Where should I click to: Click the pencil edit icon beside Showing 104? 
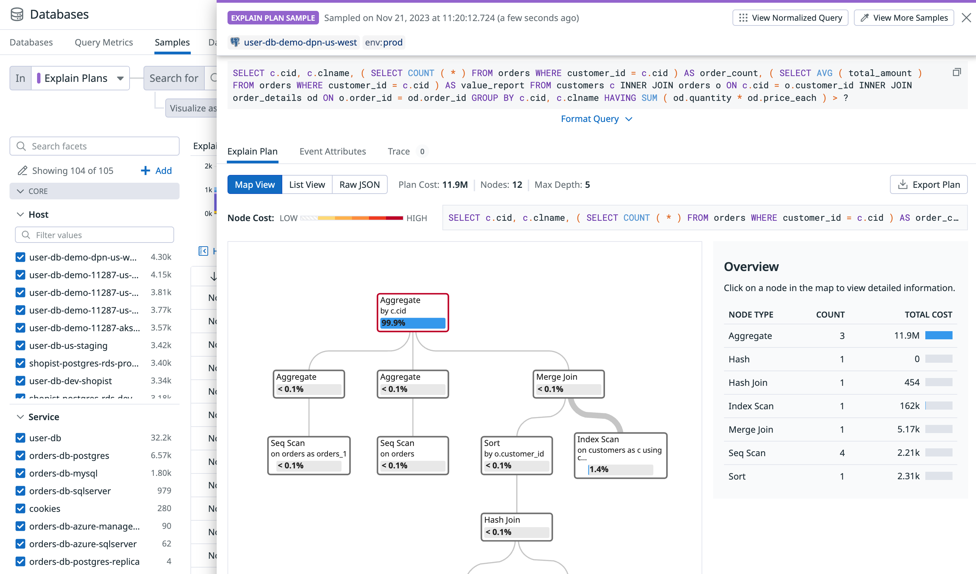coord(22,171)
